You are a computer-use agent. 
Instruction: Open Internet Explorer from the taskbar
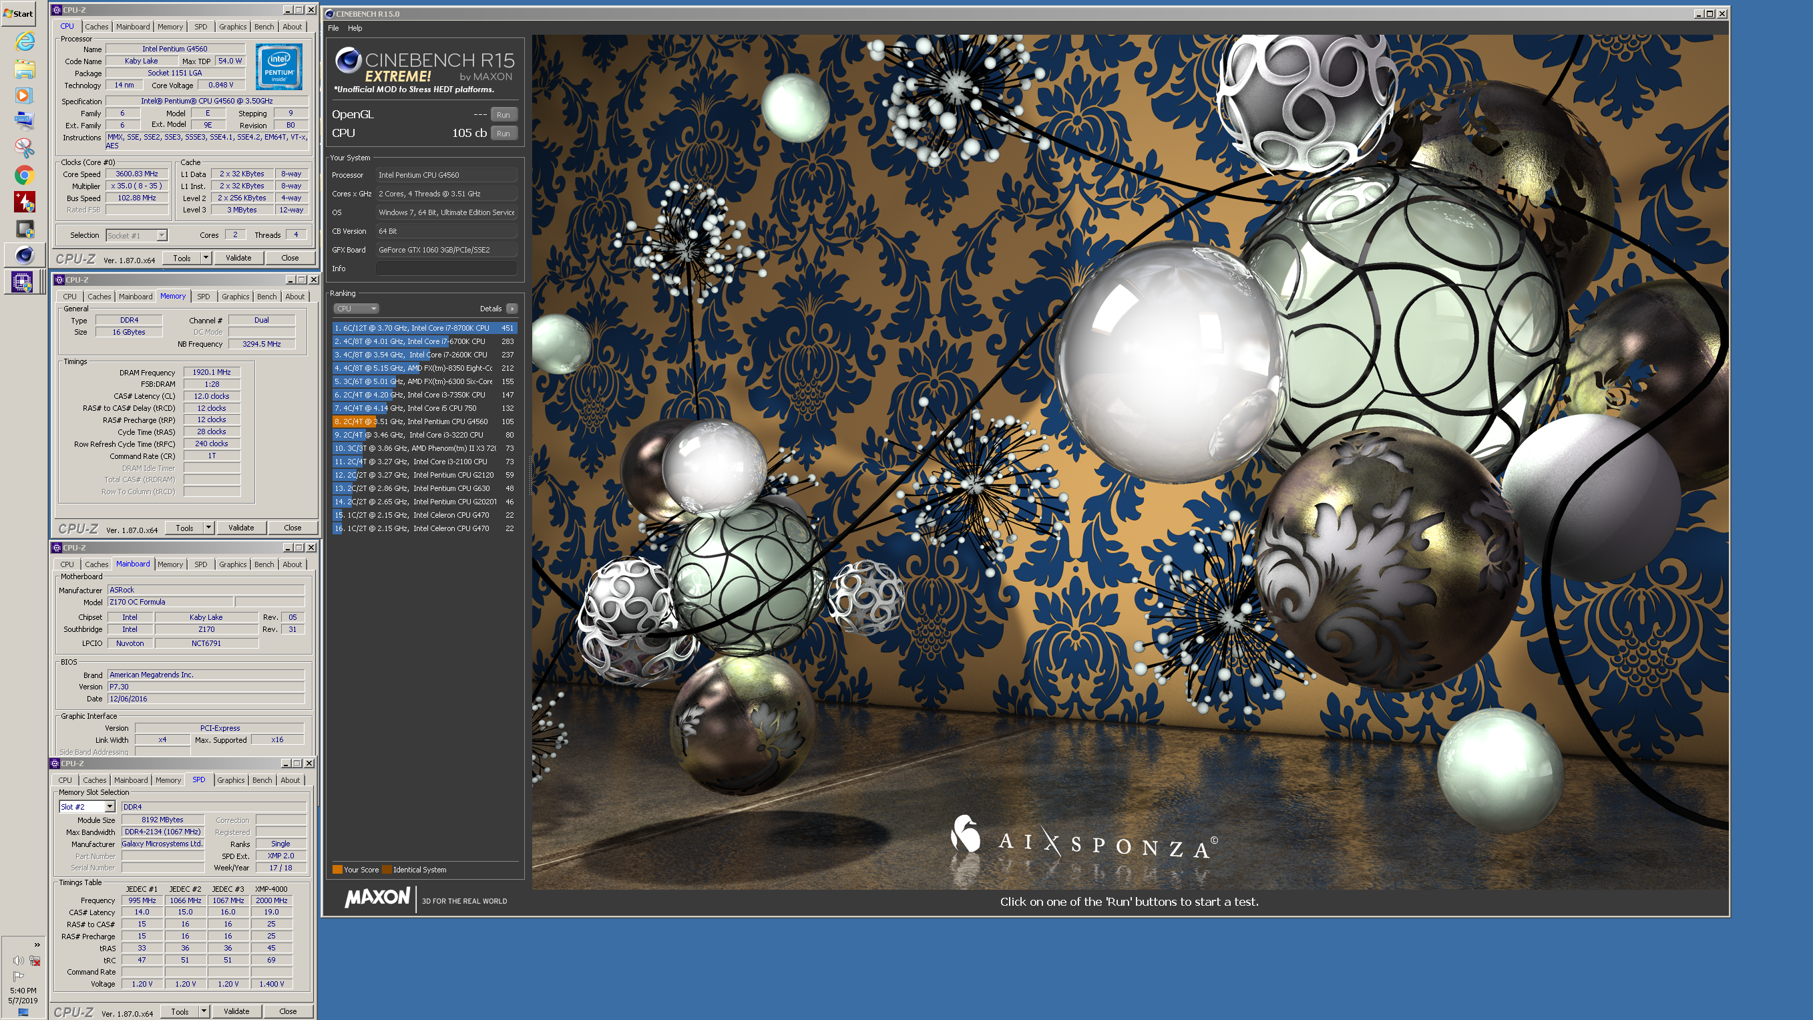coord(25,41)
